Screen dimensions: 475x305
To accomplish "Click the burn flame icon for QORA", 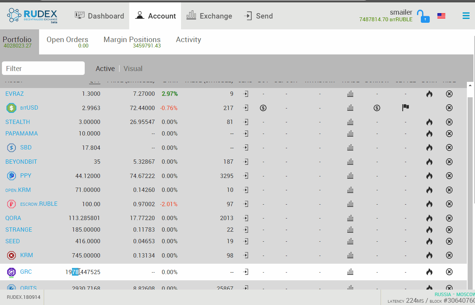I will tap(429, 218).
